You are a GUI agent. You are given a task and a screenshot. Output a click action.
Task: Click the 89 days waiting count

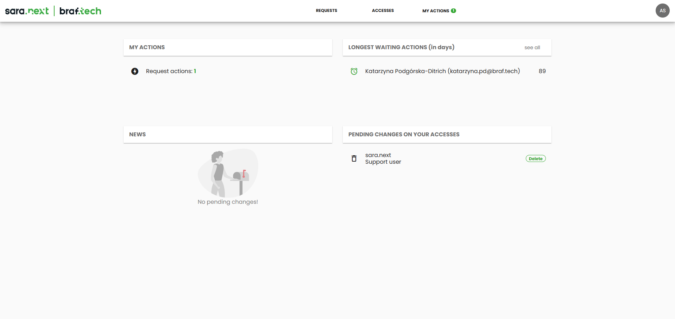click(542, 71)
